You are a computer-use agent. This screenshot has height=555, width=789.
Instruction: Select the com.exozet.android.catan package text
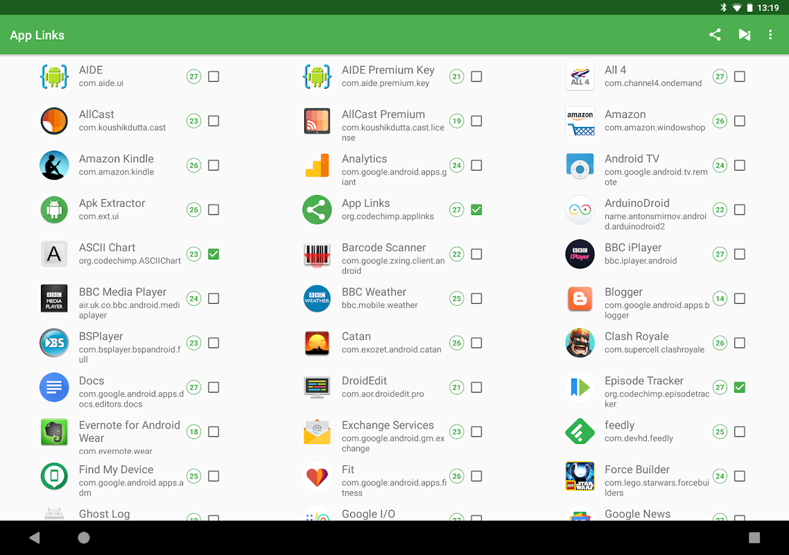392,350
